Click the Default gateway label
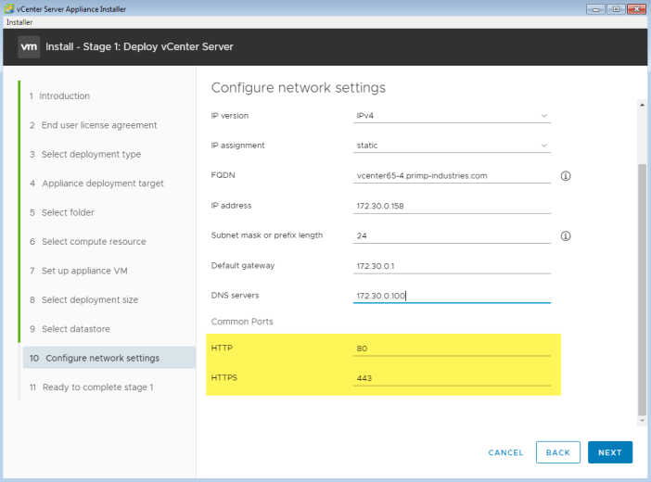The image size is (651, 482). pos(243,266)
